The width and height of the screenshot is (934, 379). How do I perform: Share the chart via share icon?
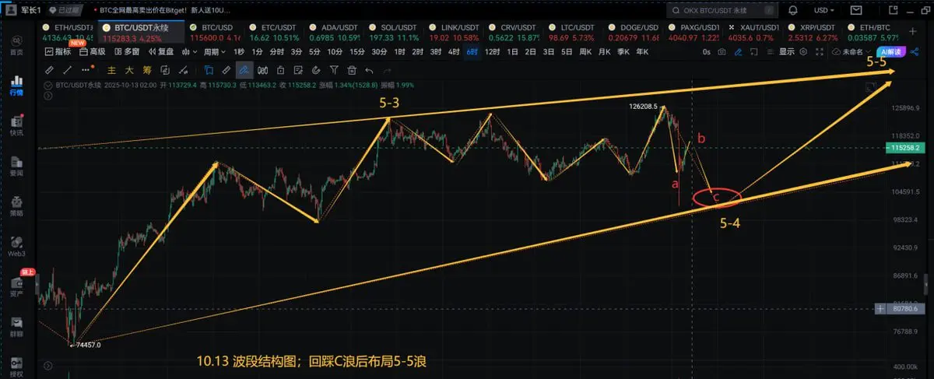click(915, 51)
